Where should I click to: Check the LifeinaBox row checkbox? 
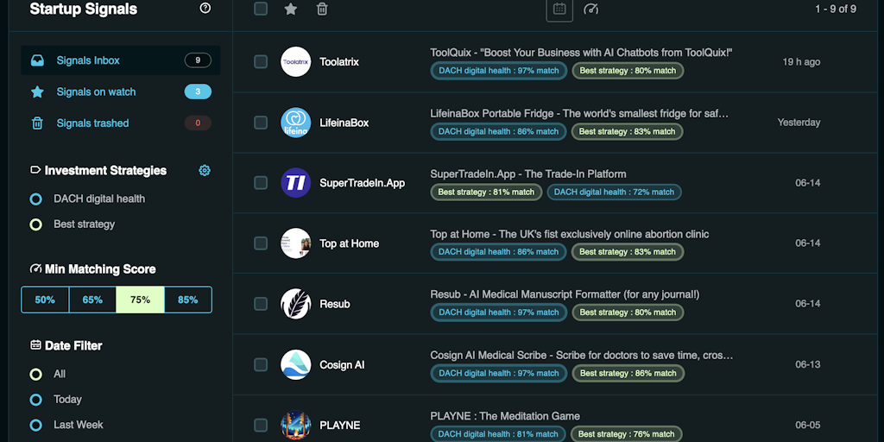(x=261, y=123)
